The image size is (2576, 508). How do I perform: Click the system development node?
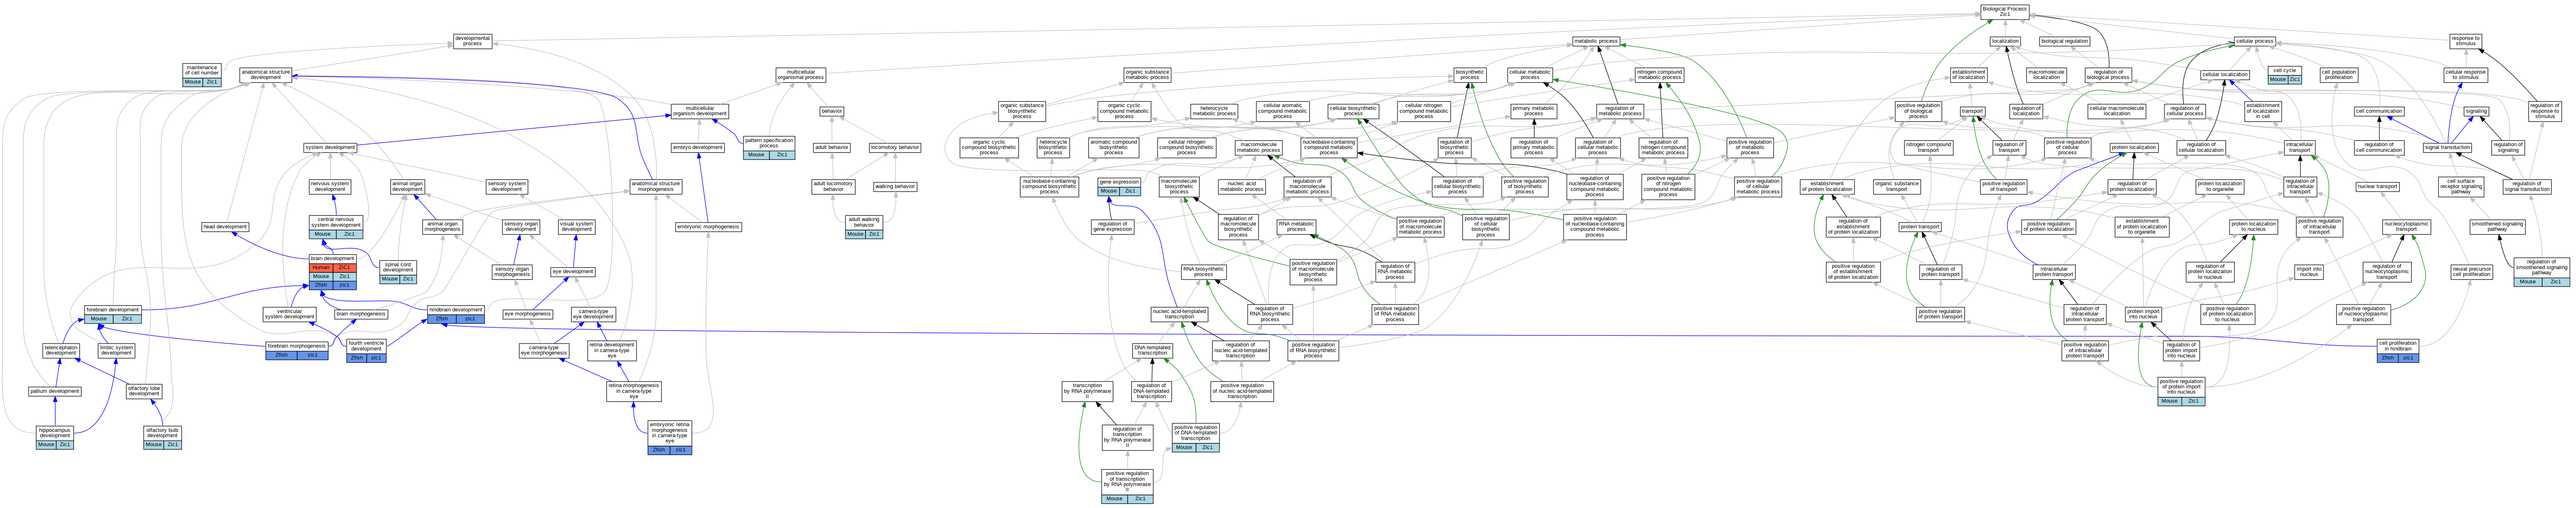(330, 147)
